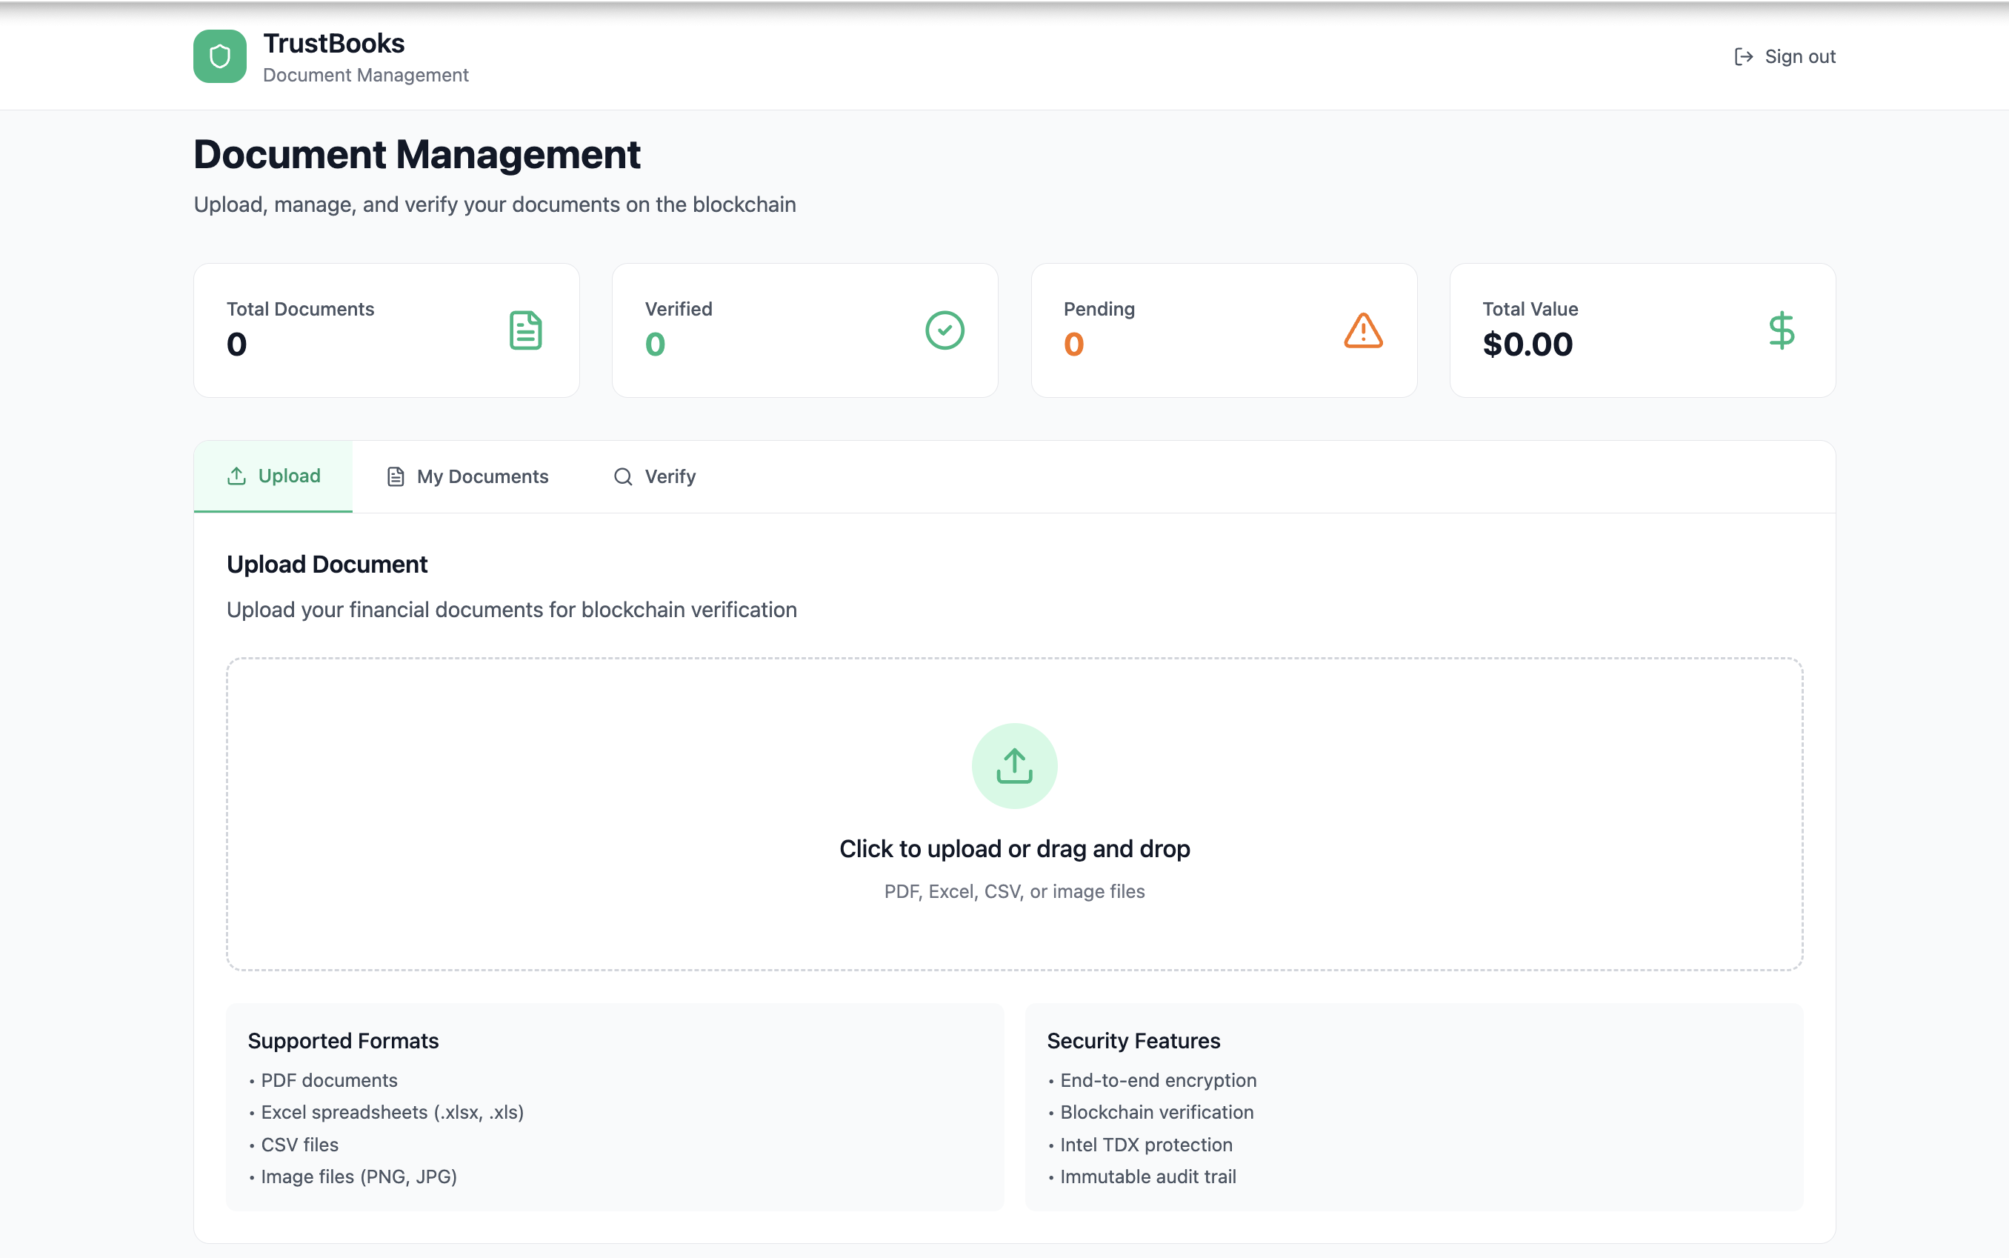Click the Total Value $0.00 amount

(x=1527, y=345)
